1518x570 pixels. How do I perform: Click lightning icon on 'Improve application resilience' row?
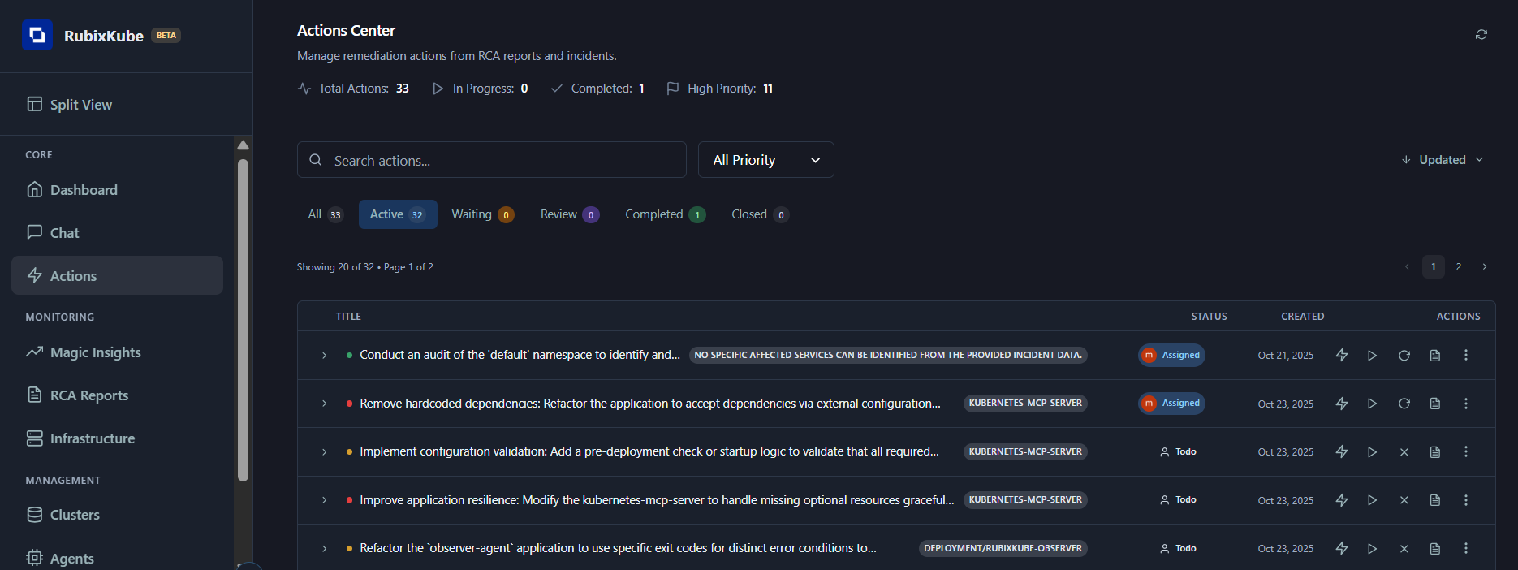pos(1342,500)
